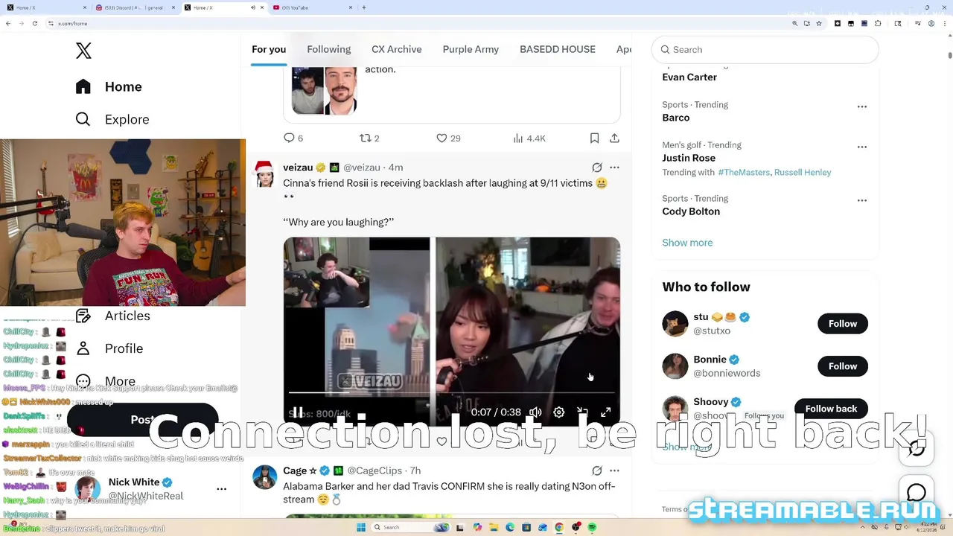Click the Grok icon on veizau's post
This screenshot has width=953, height=536.
(596, 167)
